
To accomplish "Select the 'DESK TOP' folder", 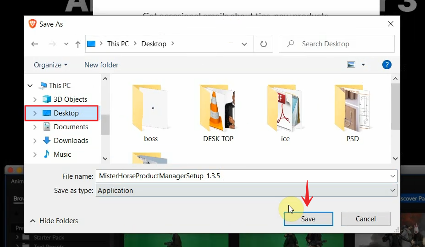I will coord(218,113).
